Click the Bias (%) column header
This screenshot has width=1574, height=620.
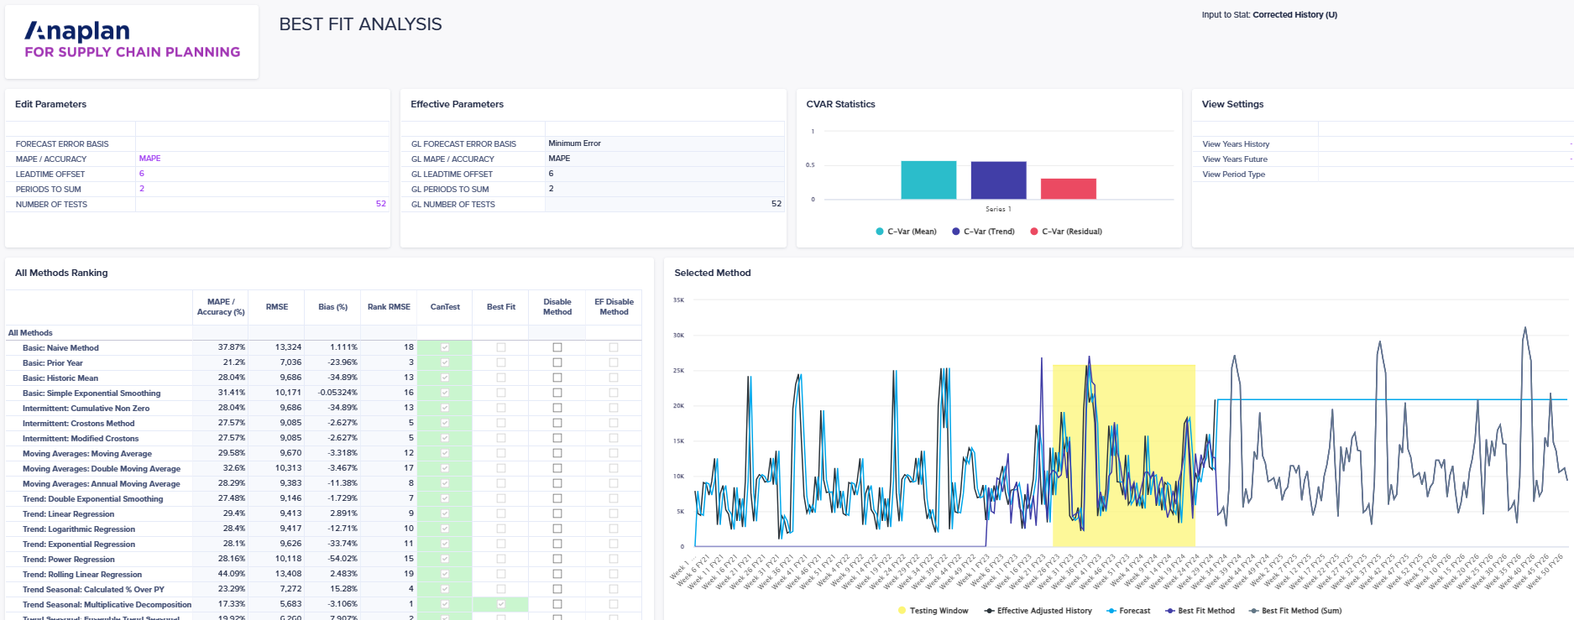coord(332,307)
